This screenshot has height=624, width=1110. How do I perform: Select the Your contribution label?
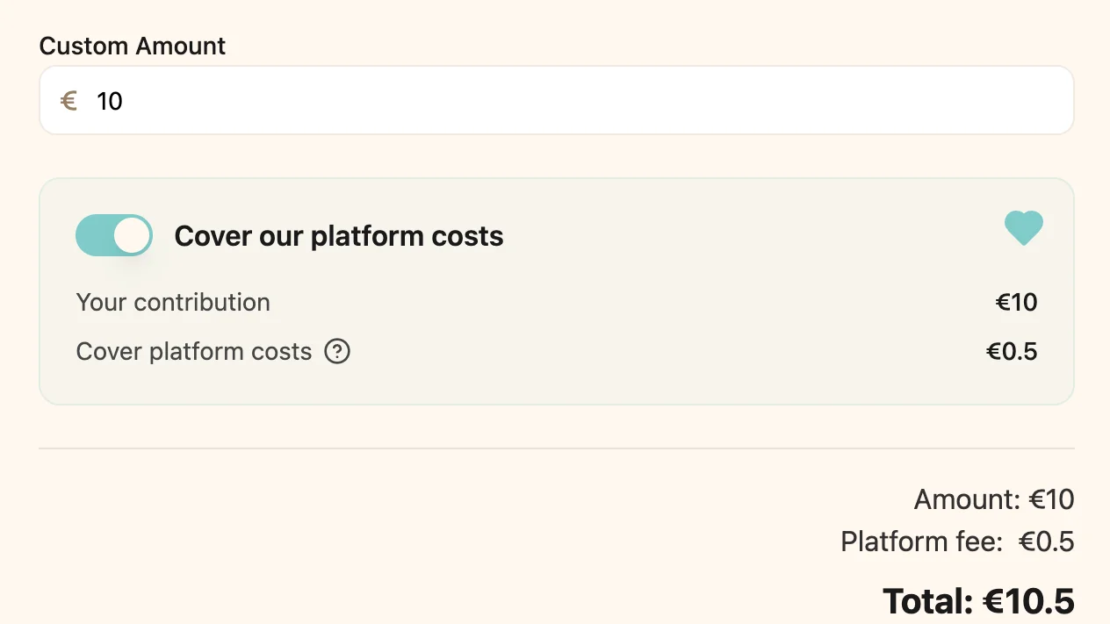tap(173, 303)
